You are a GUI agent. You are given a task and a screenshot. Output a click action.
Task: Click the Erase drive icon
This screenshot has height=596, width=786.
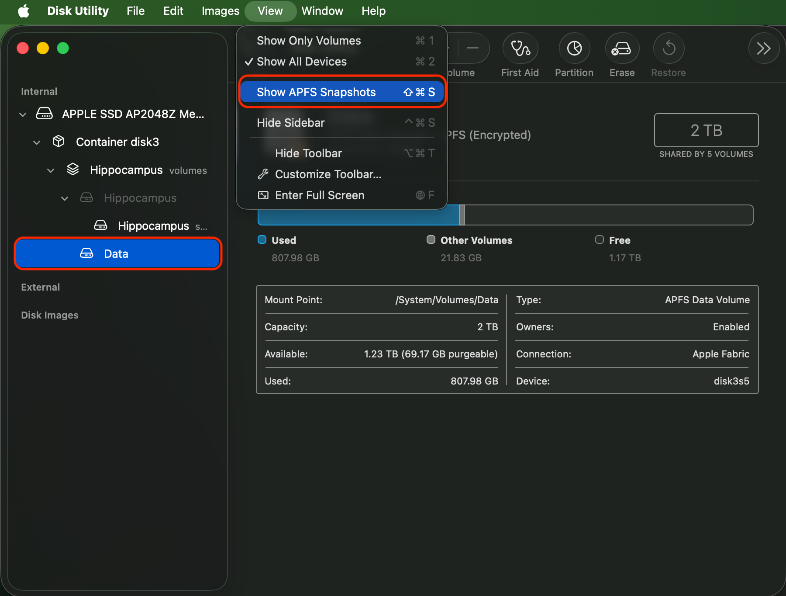pyautogui.click(x=622, y=49)
